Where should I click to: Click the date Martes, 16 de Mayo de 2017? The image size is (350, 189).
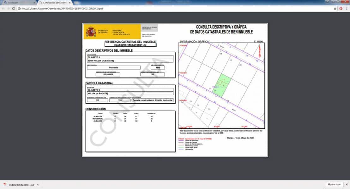pyautogui.click(x=241, y=138)
